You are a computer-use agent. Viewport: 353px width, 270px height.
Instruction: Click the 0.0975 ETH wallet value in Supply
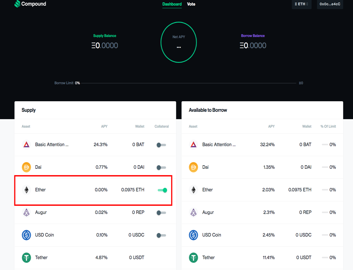133,190
